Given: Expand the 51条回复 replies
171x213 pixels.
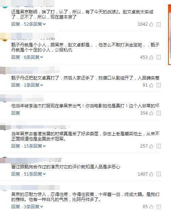Looking at the screenshot, I should tap(35, 174).
